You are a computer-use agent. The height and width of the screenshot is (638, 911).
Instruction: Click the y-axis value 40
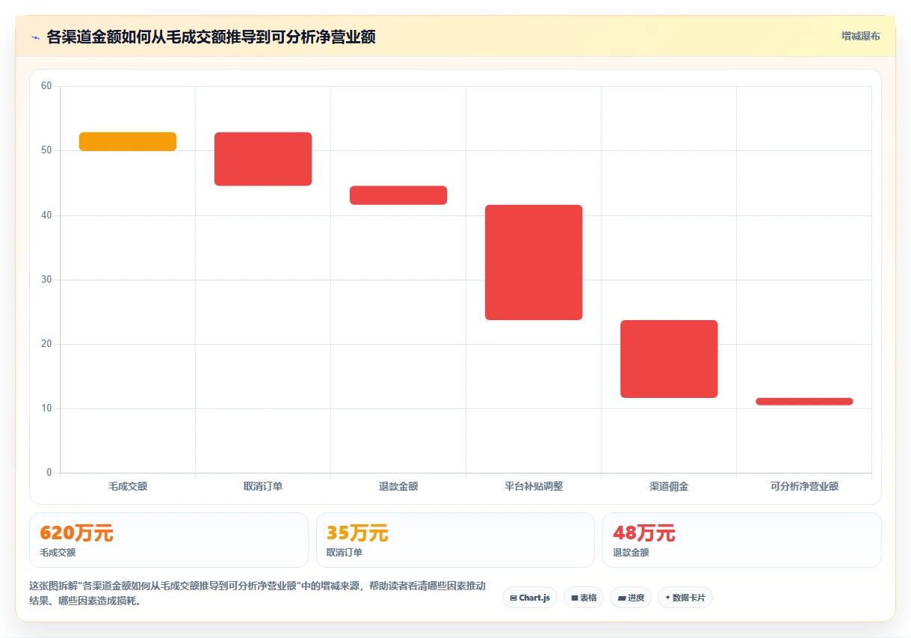tap(46, 215)
